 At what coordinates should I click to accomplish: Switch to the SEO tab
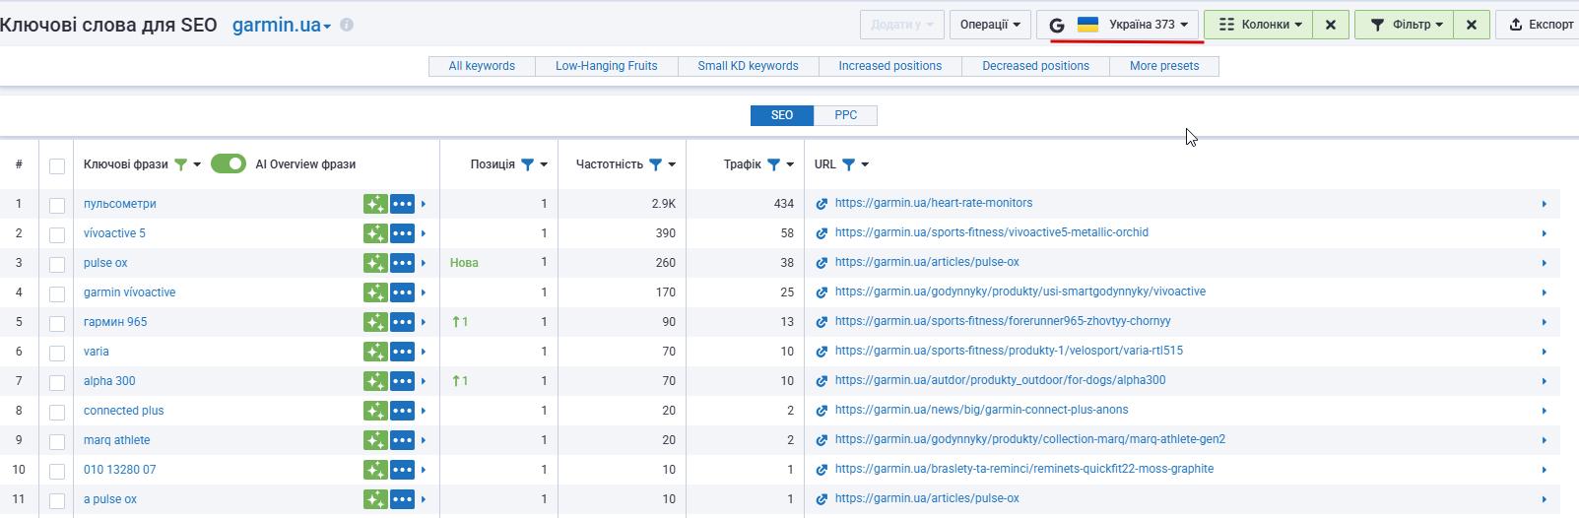(x=782, y=115)
